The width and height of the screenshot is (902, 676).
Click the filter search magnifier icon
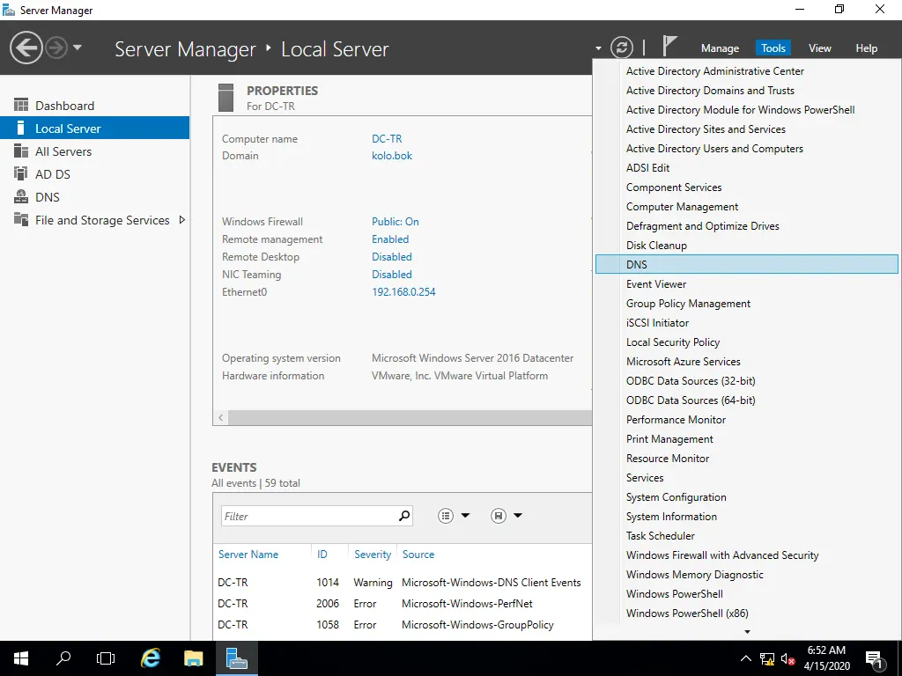(x=404, y=516)
